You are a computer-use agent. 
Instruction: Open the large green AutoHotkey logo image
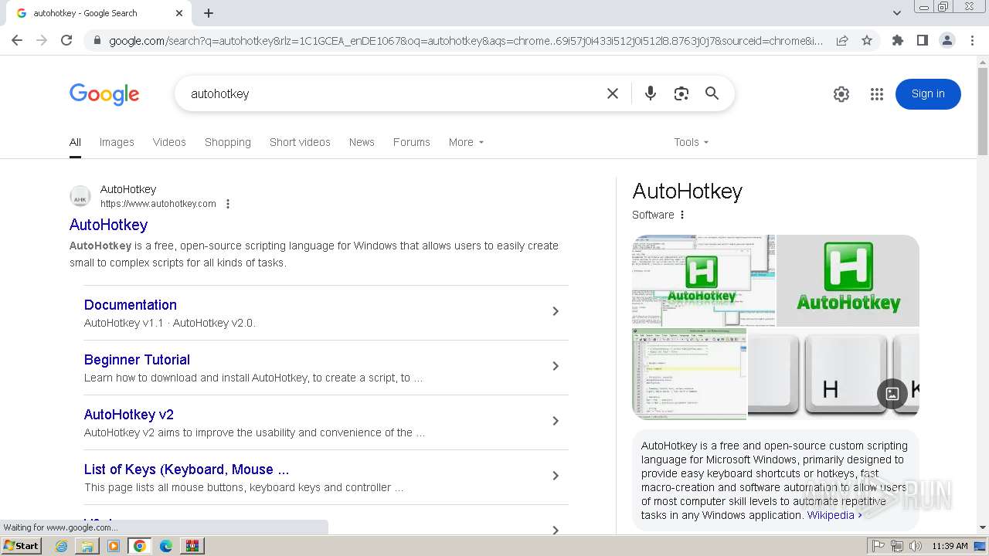tap(848, 280)
